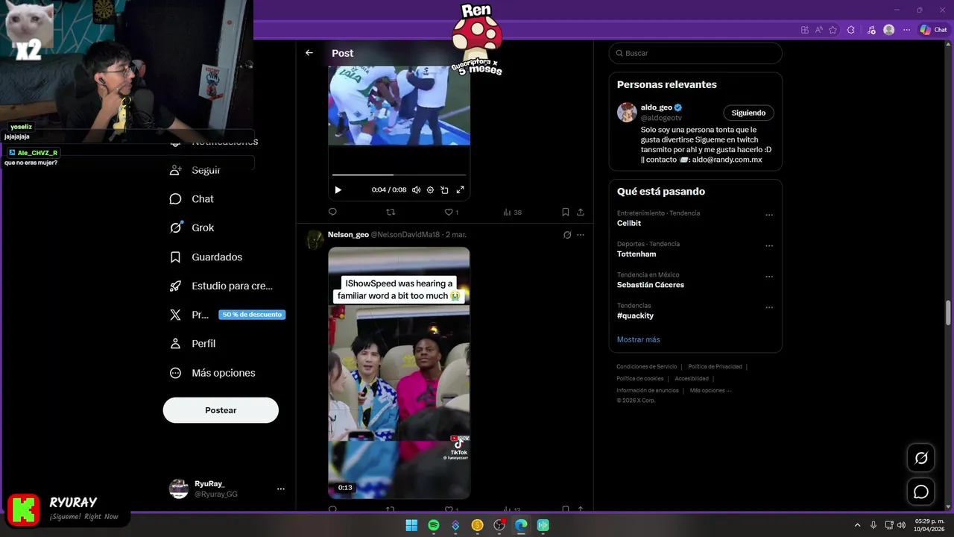Mute the video with the speaker icon
The width and height of the screenshot is (954, 537).
pyautogui.click(x=416, y=190)
